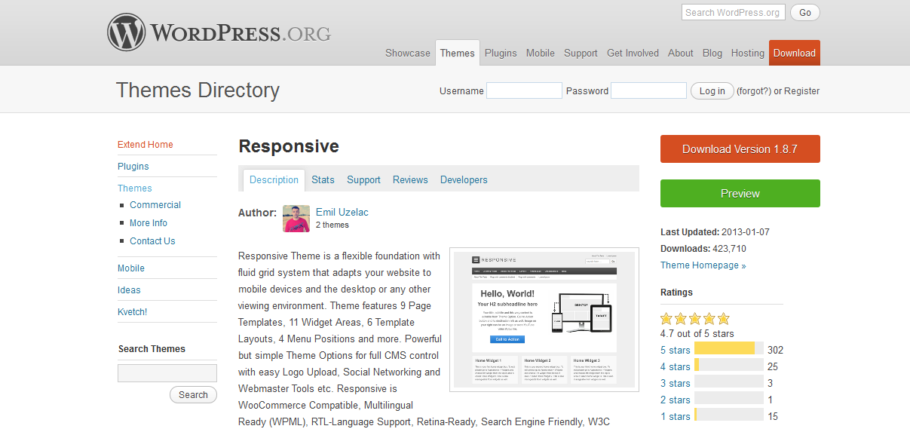Click the 5 stars rating bar
Screen dimensions: 910x432
pos(729,348)
